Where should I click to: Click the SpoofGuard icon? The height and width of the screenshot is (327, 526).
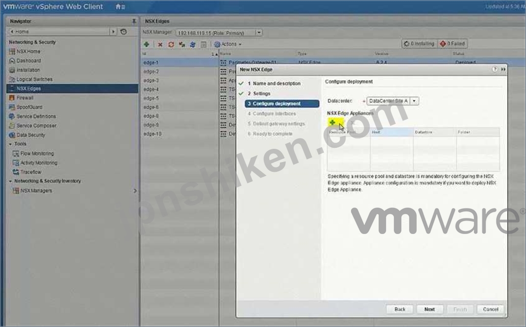pos(12,107)
